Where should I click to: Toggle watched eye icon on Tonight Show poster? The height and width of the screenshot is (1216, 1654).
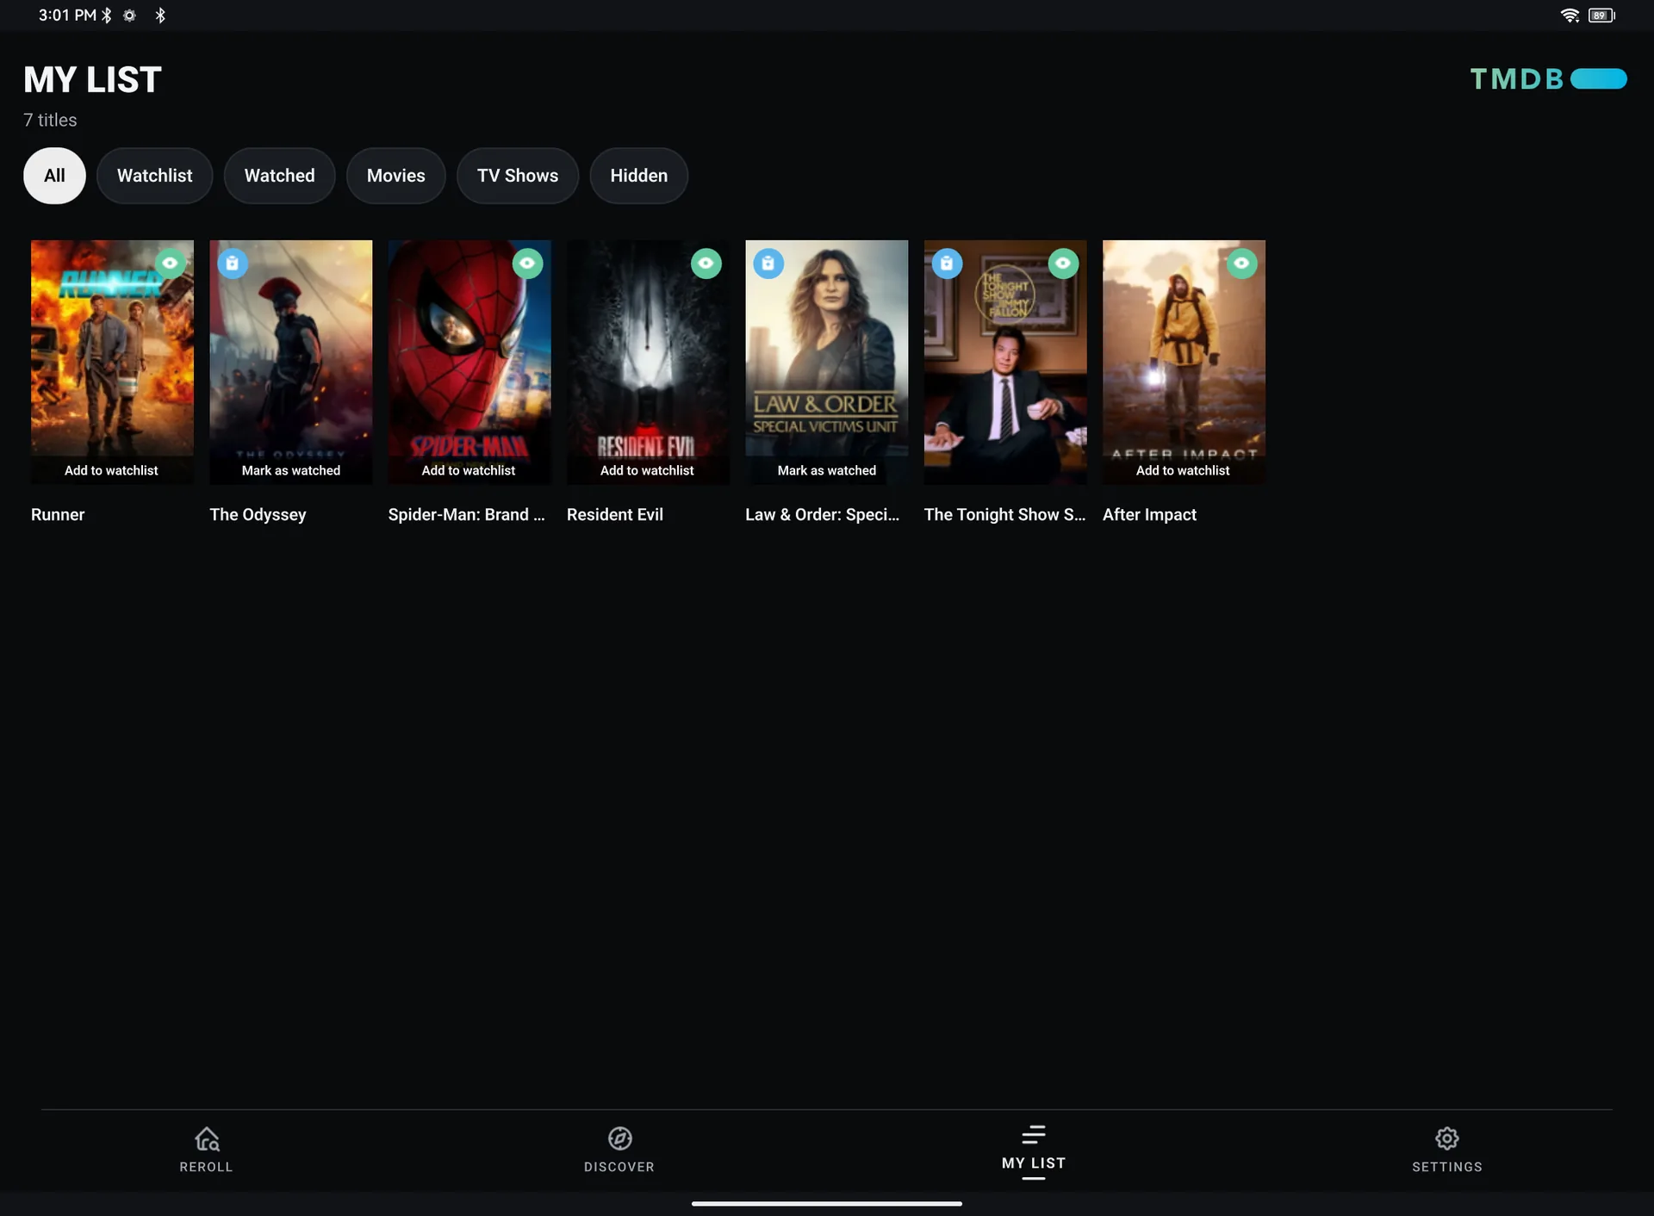(1063, 264)
